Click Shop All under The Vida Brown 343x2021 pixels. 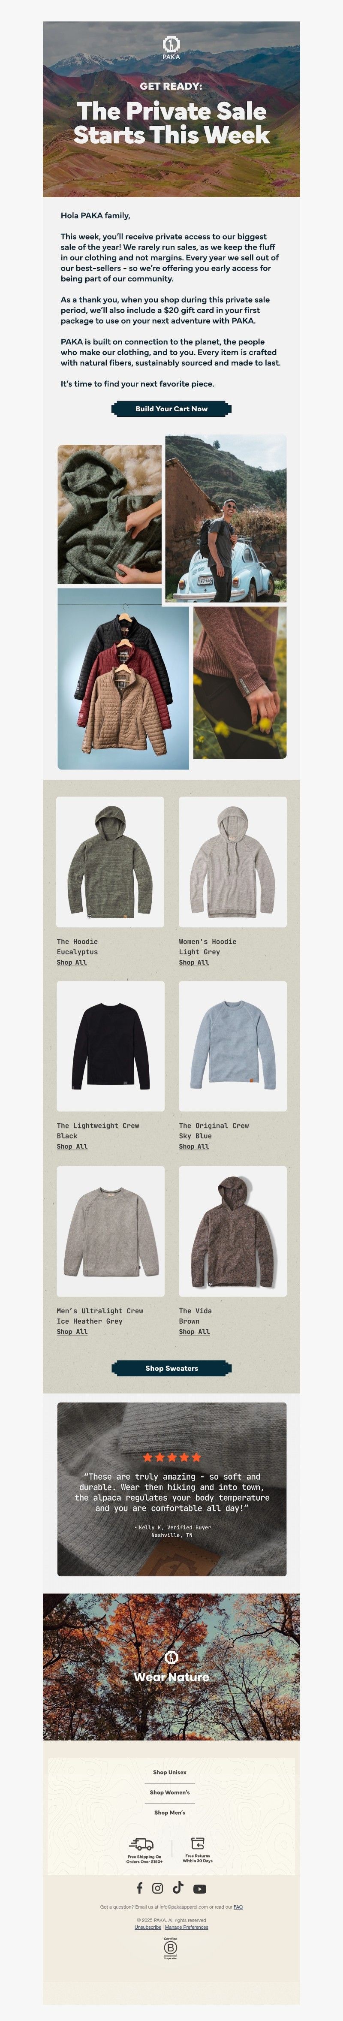(x=194, y=1332)
